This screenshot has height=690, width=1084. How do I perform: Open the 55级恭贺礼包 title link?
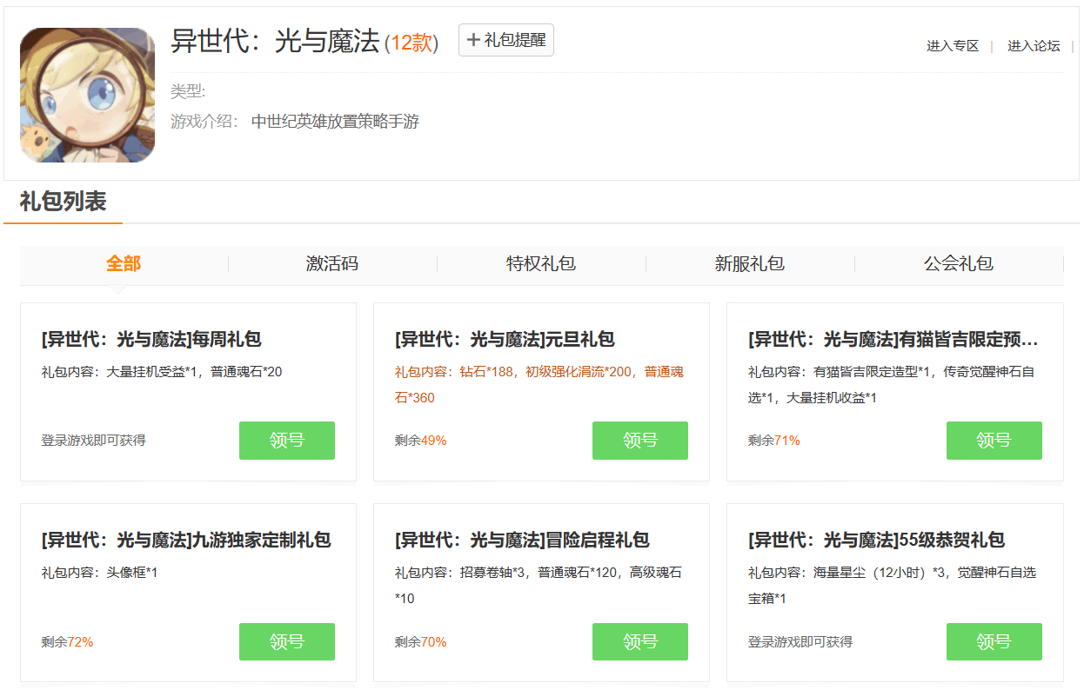(x=876, y=541)
